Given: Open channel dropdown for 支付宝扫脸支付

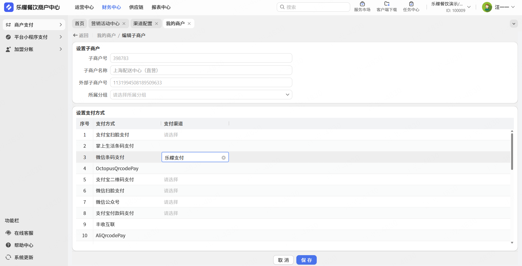Looking at the screenshot, I should click(195, 135).
